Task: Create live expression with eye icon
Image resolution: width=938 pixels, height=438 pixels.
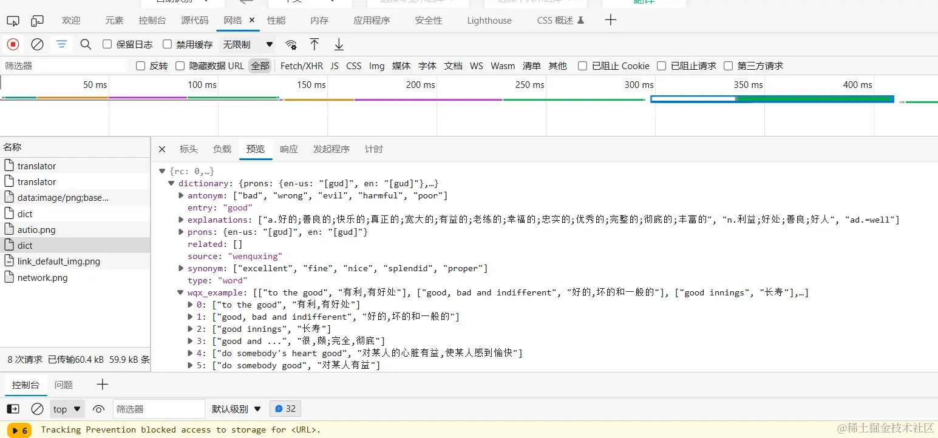Action: [98, 409]
